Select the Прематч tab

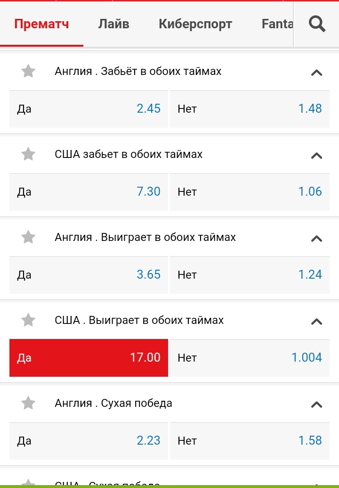click(41, 24)
